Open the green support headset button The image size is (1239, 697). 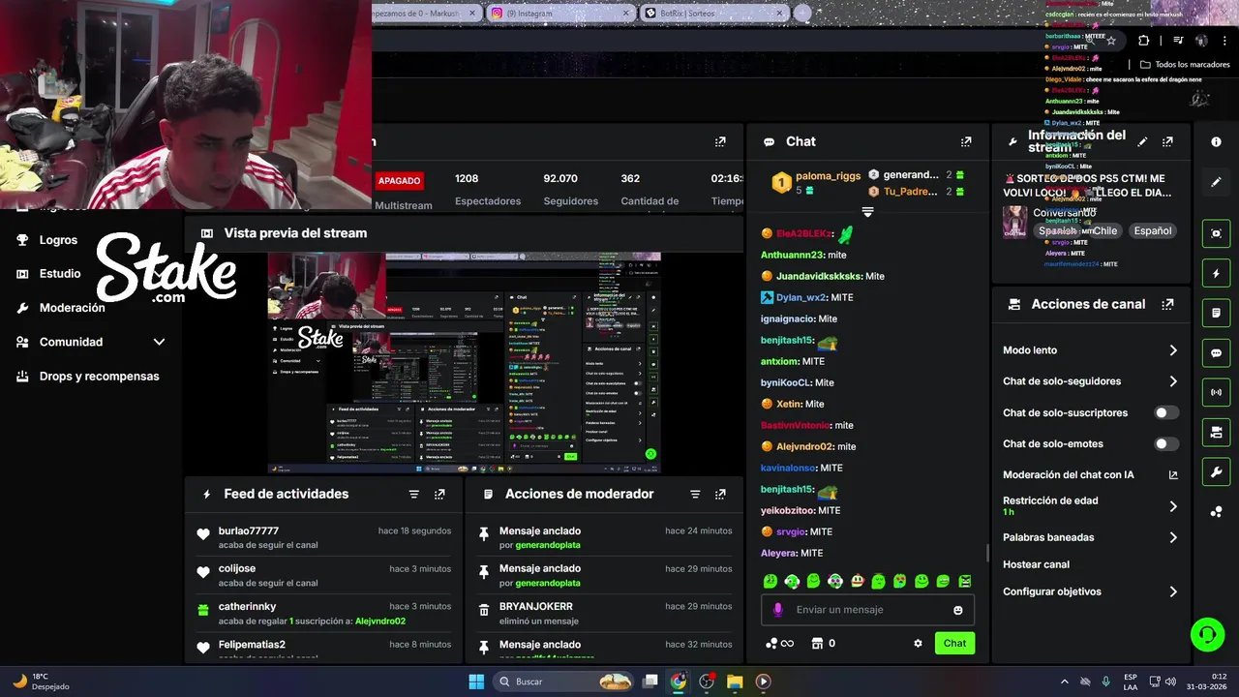click(1207, 635)
